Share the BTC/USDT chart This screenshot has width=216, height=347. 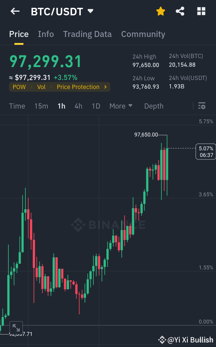[180, 11]
